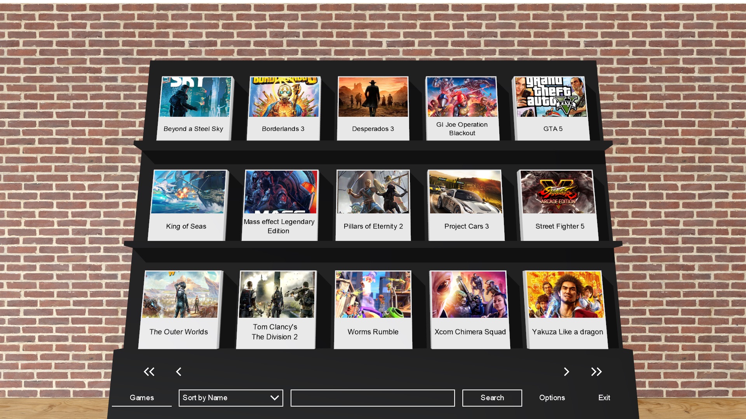
Task: Select GTA 5 cover art
Action: pyautogui.click(x=551, y=97)
